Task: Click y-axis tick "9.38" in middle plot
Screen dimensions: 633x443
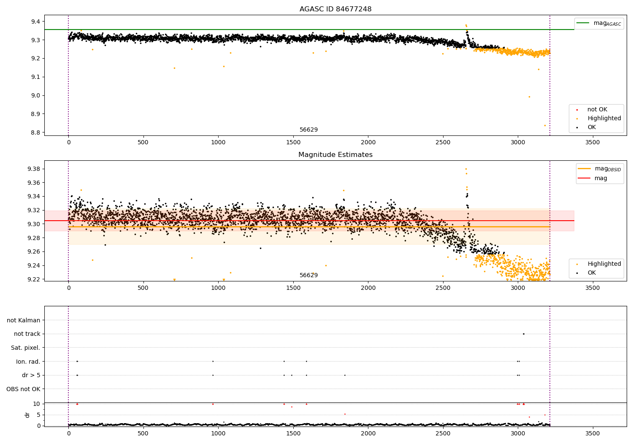Action: [x=34, y=169]
